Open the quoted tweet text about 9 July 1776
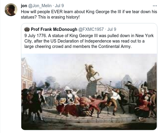The width and height of the screenshot is (161, 133). coord(89,41)
